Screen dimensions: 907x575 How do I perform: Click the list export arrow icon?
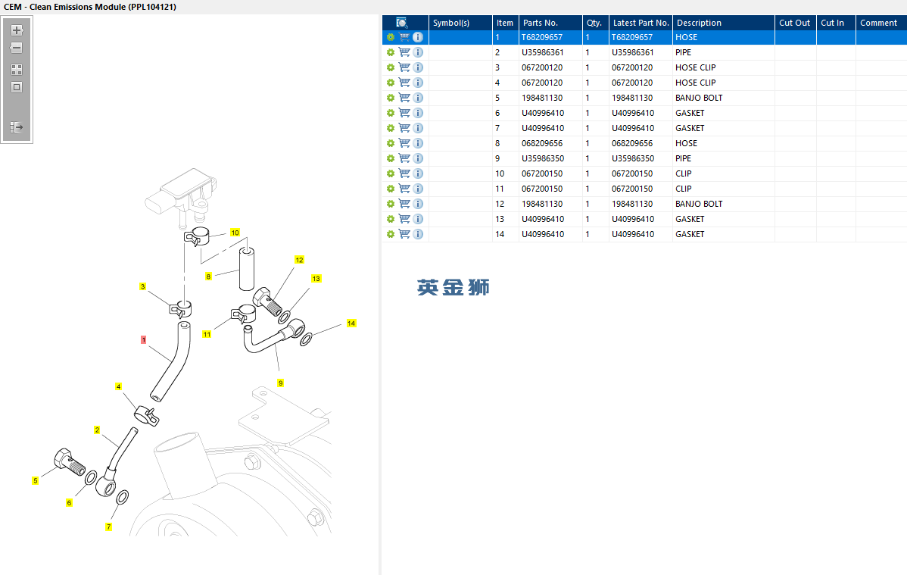[x=17, y=127]
